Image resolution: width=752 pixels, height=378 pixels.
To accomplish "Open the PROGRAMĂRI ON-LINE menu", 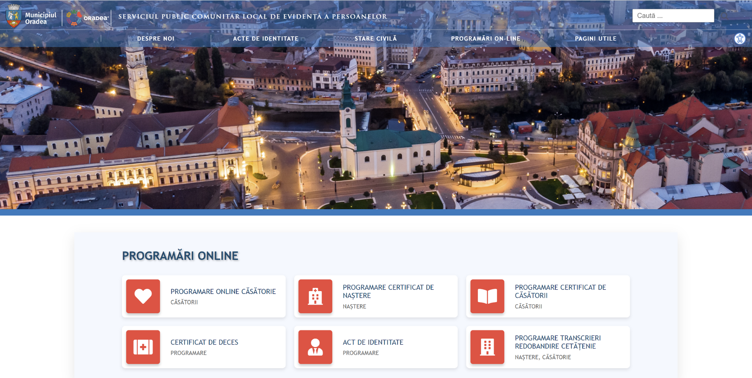I will point(485,38).
